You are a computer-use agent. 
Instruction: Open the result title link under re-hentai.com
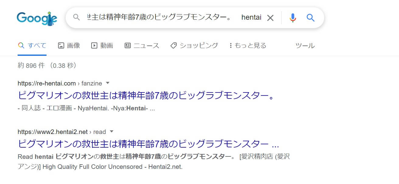(147, 95)
